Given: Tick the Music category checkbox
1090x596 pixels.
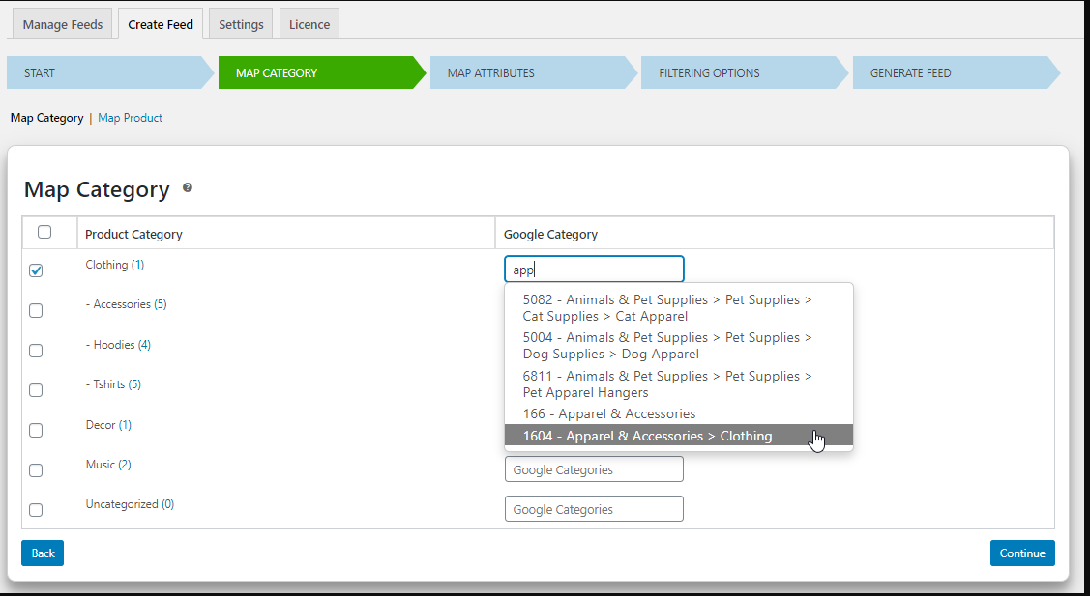Looking at the screenshot, I should tap(36, 470).
